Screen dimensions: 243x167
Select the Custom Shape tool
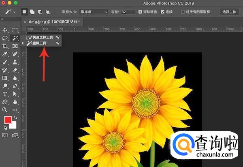(5, 102)
